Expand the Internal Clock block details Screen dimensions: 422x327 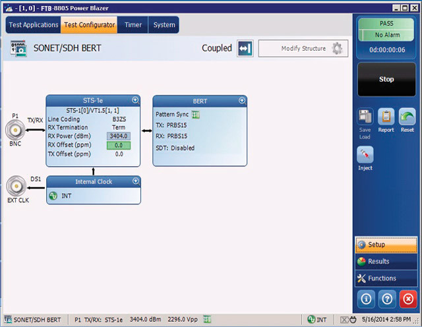136,181
